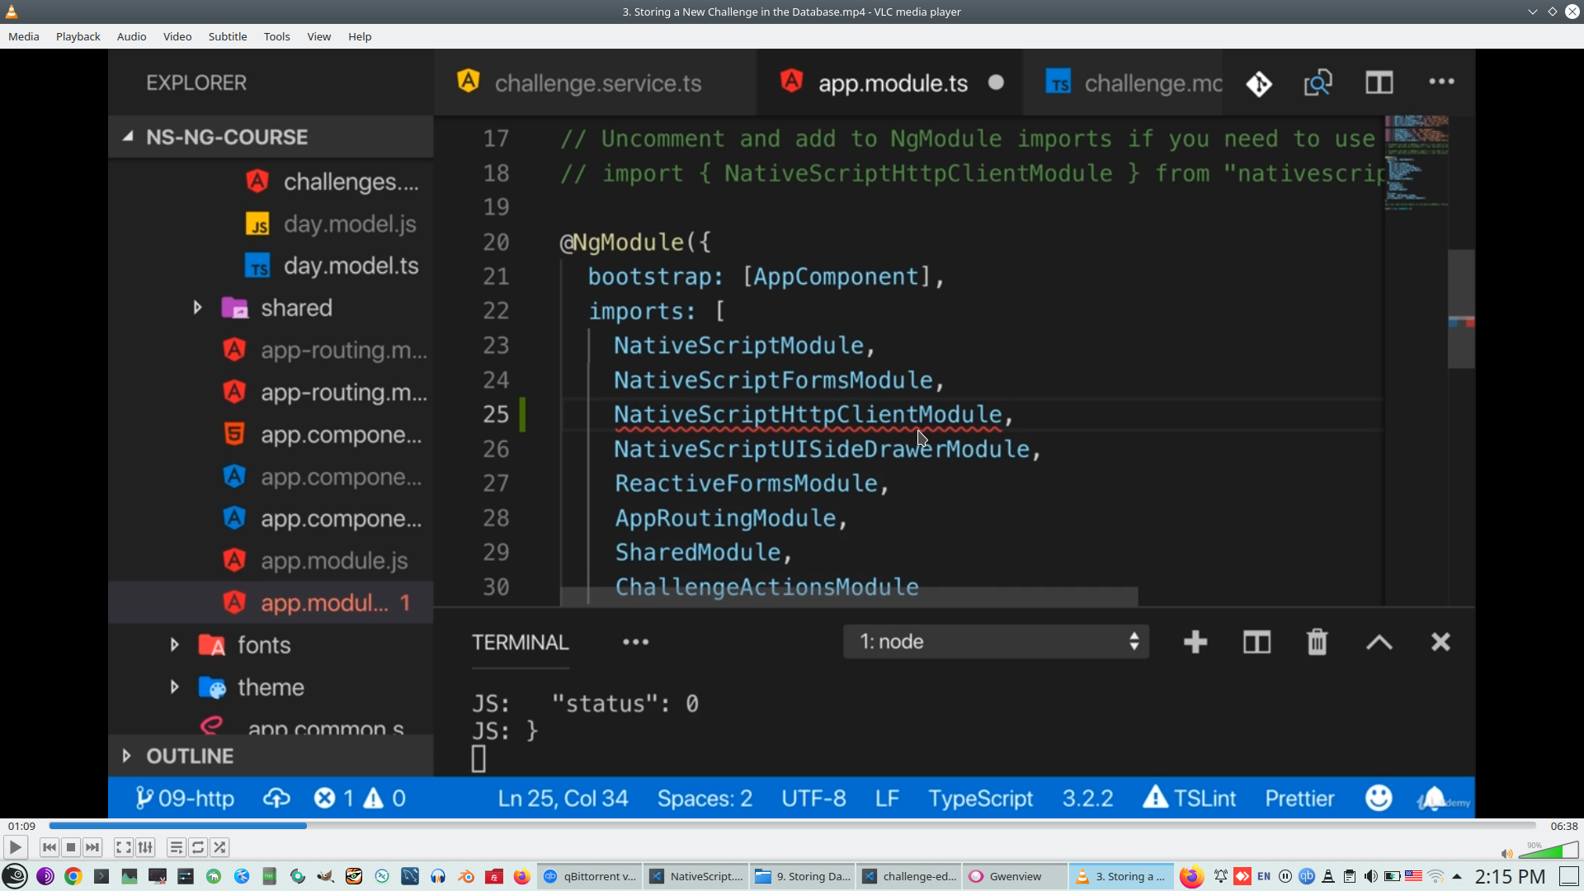Screen dimensions: 1584x891
Task: Toggle random shuffle playback
Action: click(219, 847)
